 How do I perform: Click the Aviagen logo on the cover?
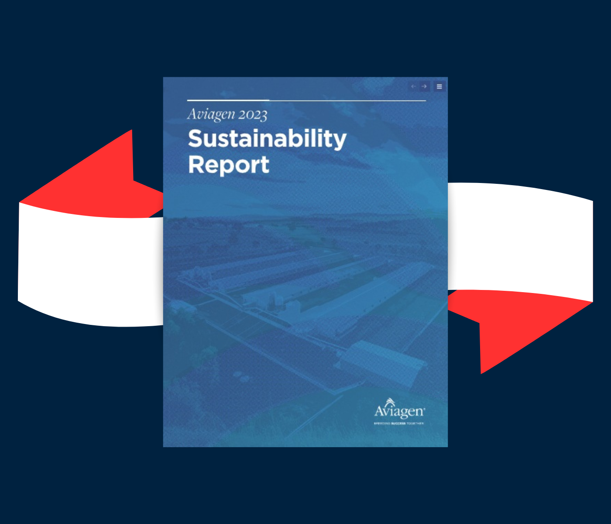pyautogui.click(x=399, y=409)
